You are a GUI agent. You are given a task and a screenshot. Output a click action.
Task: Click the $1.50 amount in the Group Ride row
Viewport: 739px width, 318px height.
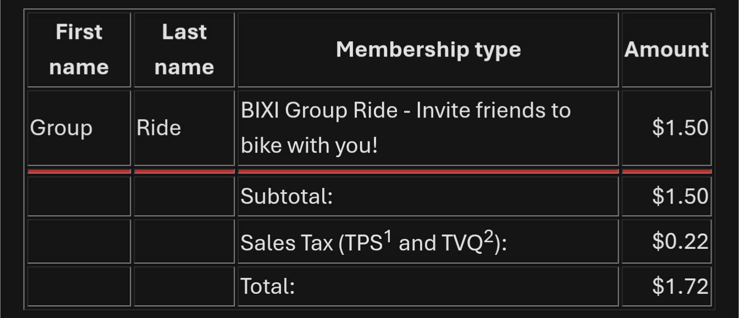(680, 128)
